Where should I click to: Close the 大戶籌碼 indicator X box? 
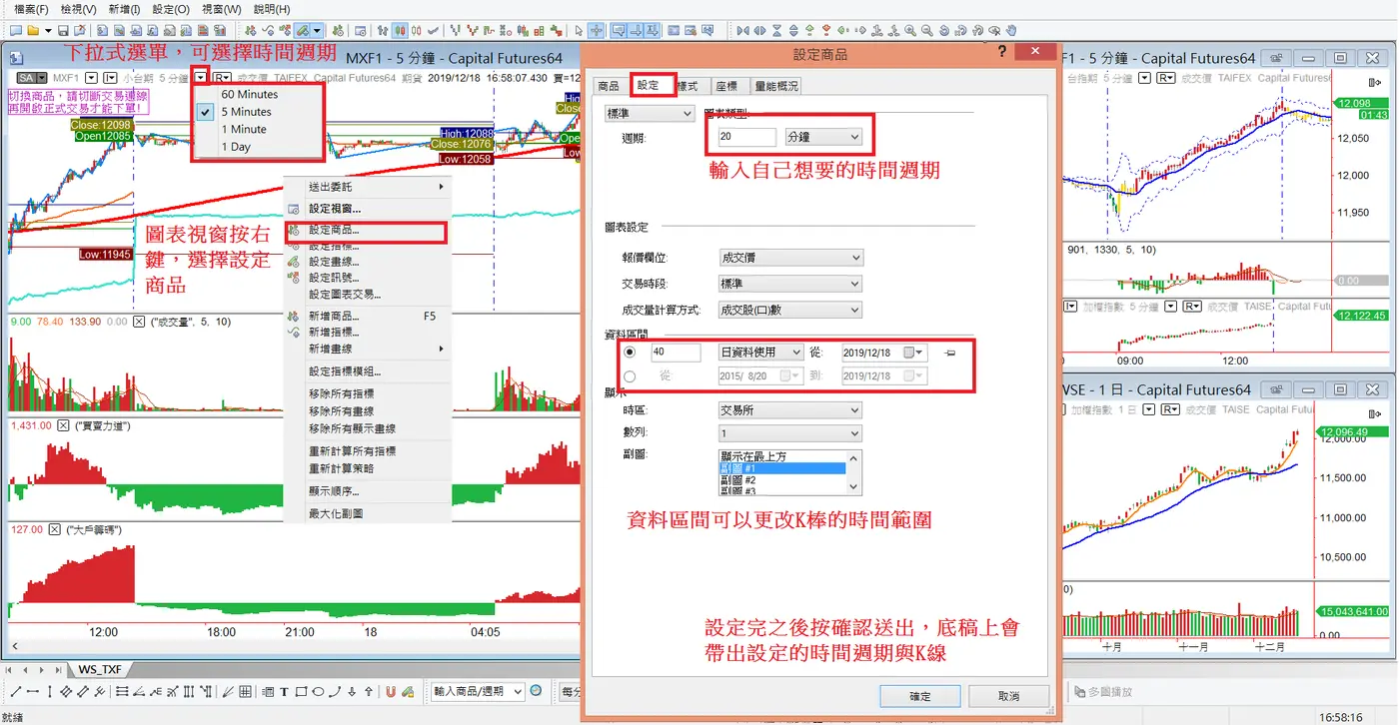tap(56, 529)
